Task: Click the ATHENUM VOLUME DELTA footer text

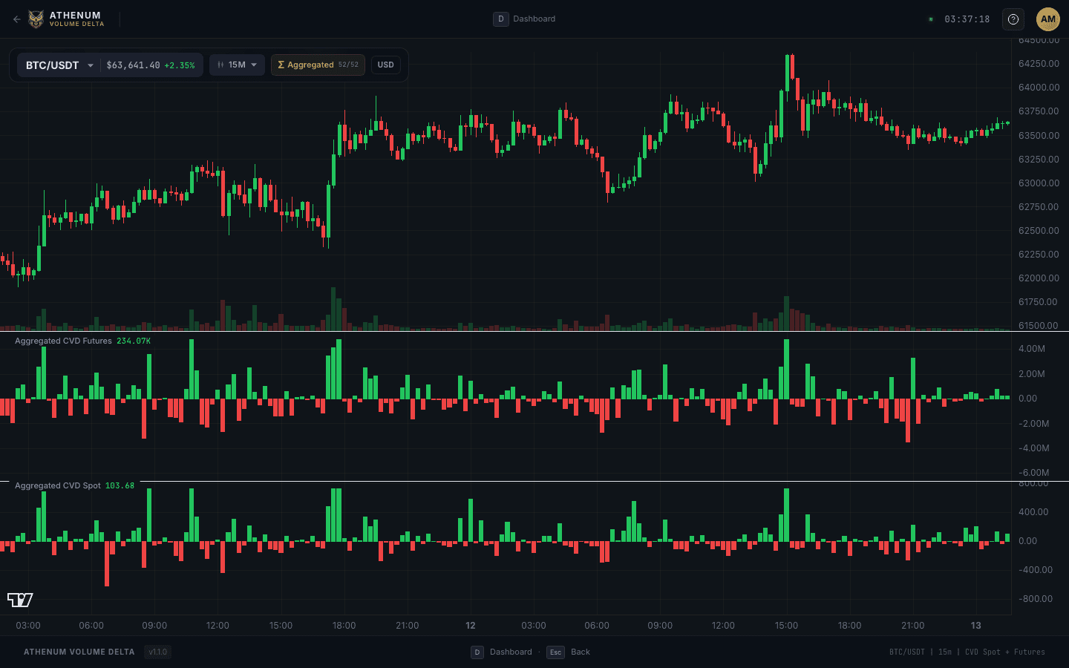Action: click(x=79, y=652)
